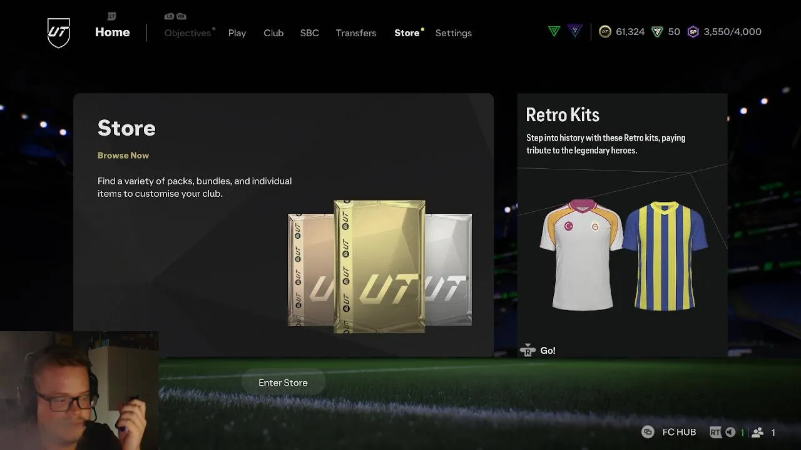Screen dimensions: 801x450
Task: Select the green triangle rank icon
Action: pos(554,31)
